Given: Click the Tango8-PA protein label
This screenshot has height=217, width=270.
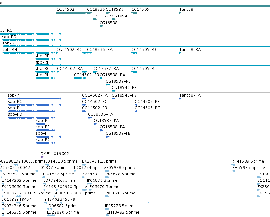Looking at the screenshot, I should pyautogui.click(x=190, y=95).
